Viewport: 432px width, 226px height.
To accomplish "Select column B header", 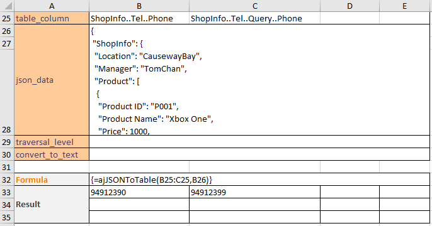I will point(139,6).
